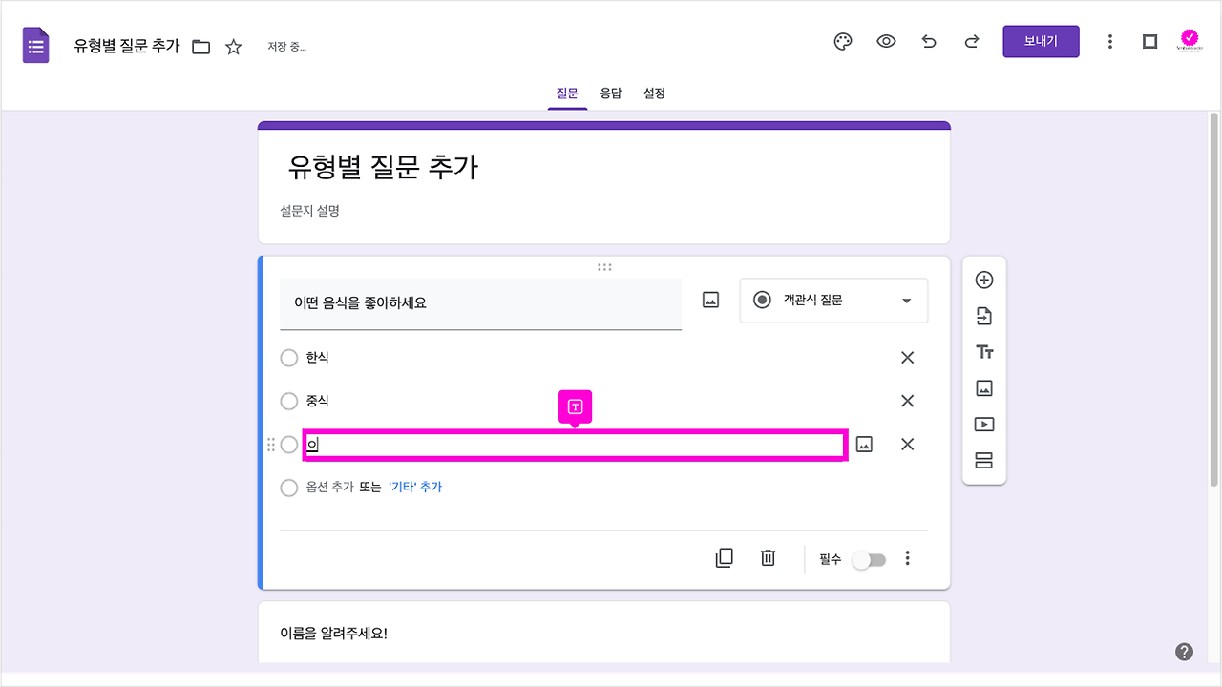Open the question's more options menu
This screenshot has width=1222, height=687.
pyautogui.click(x=907, y=557)
